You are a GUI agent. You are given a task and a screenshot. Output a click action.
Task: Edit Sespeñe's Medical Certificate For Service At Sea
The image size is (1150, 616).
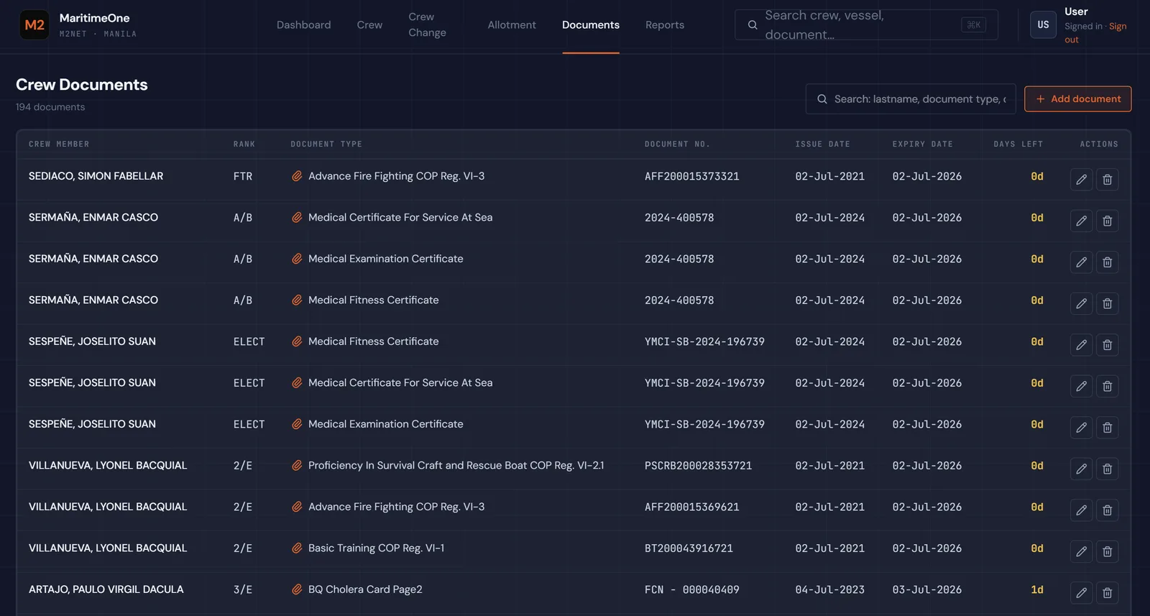(1081, 386)
